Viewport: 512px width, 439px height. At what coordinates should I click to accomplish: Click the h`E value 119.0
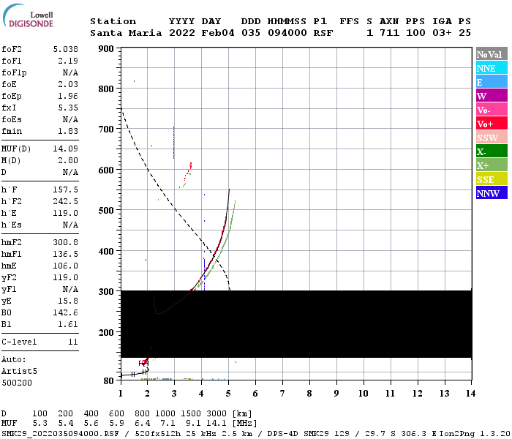click(x=66, y=214)
